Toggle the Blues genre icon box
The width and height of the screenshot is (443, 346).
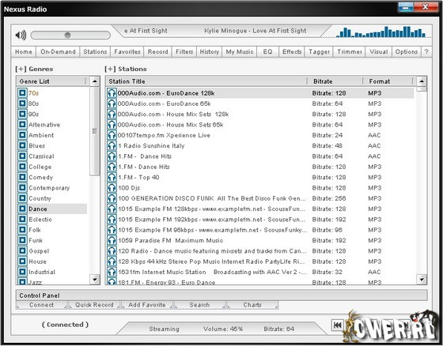(x=22, y=145)
